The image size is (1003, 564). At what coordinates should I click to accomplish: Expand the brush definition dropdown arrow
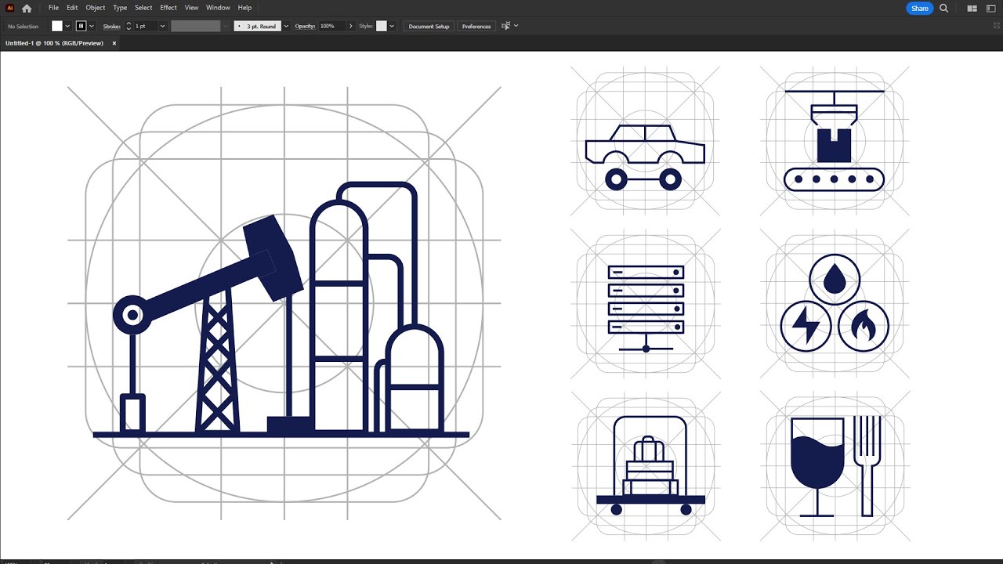click(x=286, y=26)
